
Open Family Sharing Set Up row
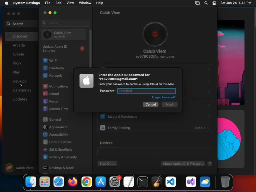click(155, 128)
